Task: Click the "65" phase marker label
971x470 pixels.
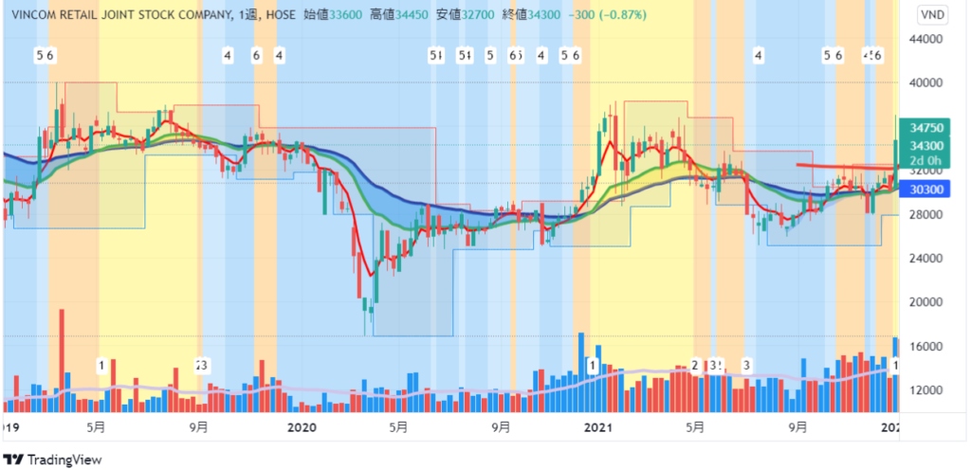Action: click(x=515, y=56)
